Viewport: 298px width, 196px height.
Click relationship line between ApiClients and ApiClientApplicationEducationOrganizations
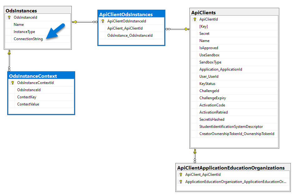195,156
